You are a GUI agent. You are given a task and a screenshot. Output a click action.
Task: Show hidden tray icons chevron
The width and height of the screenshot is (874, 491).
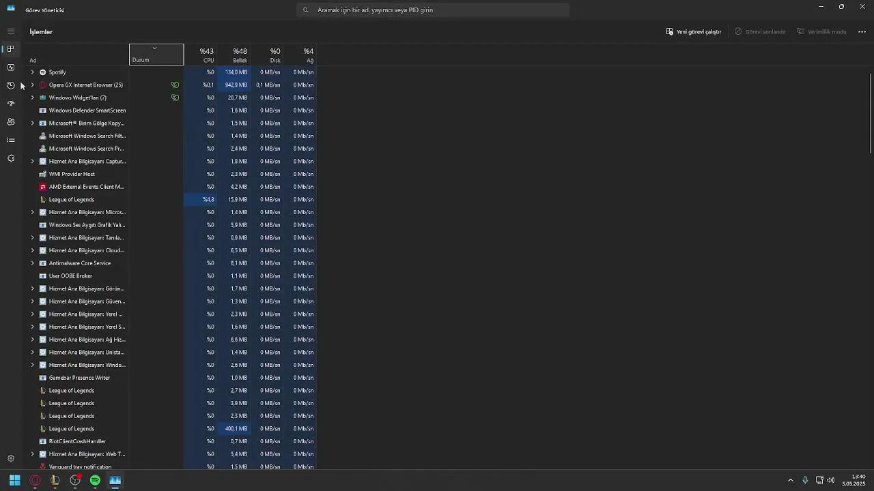pyautogui.click(x=791, y=480)
